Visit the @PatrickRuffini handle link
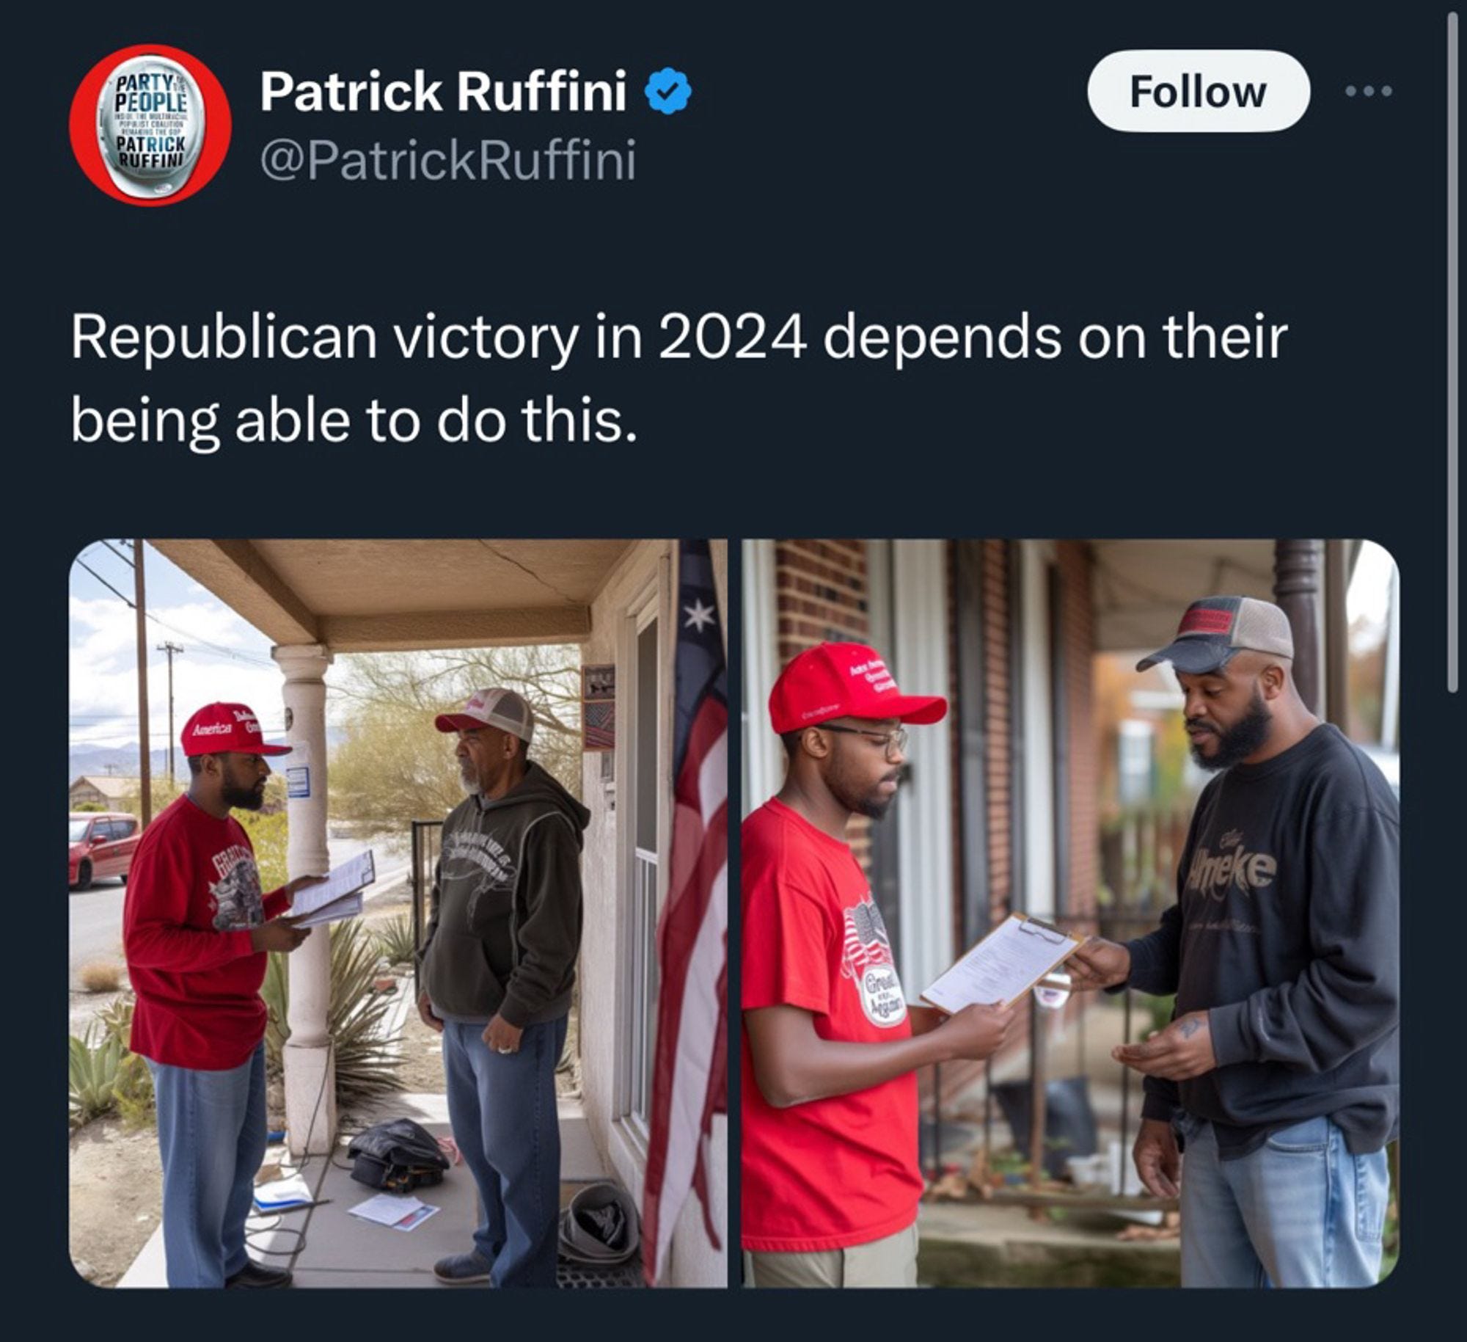This screenshot has height=1342, width=1467. (x=447, y=161)
